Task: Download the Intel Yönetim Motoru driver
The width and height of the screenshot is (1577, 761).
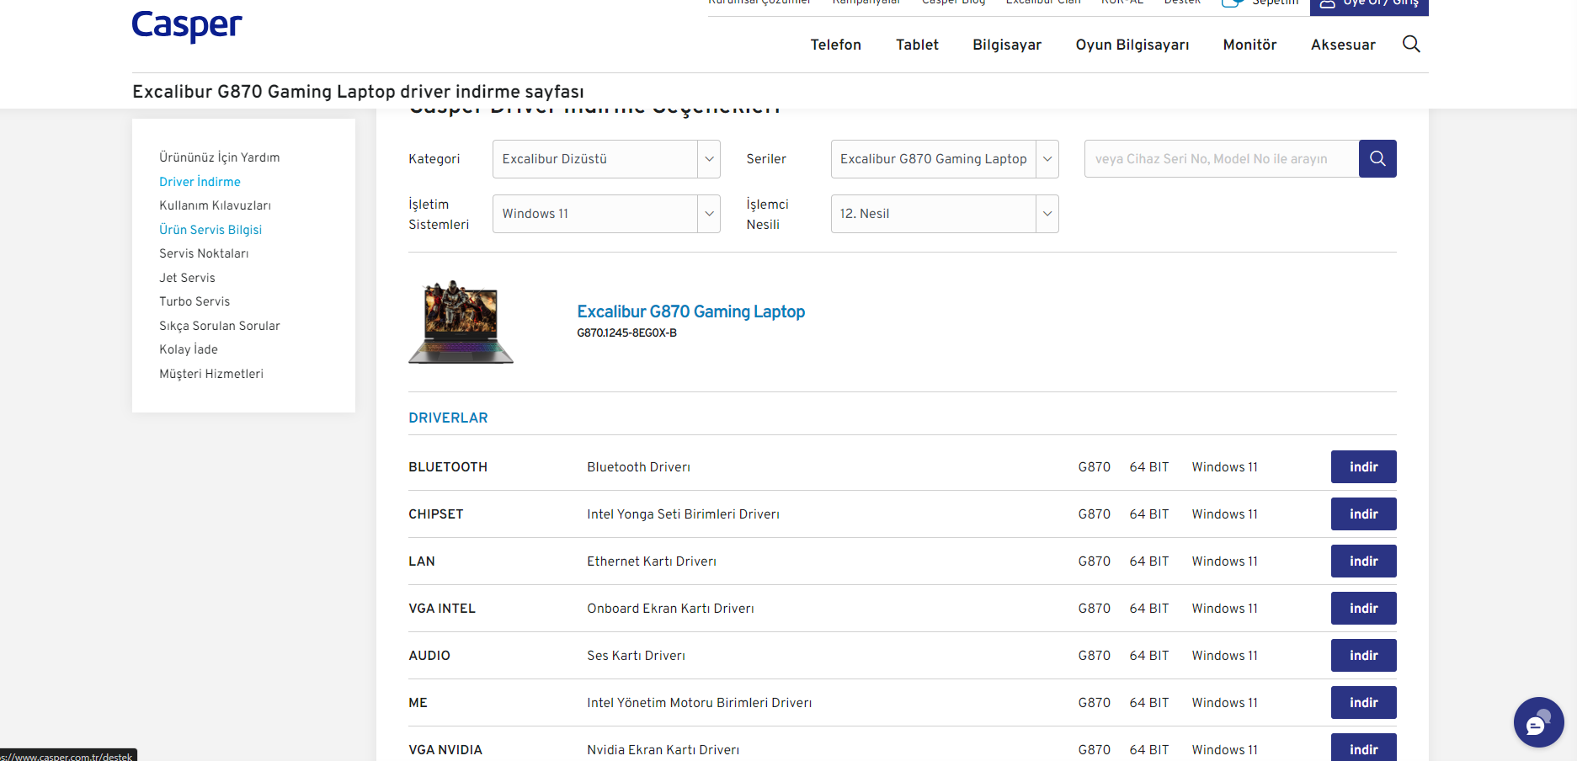Action: tap(1364, 703)
